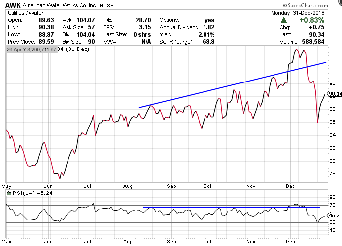Click the gray 26 Apr Y crosshair readout
The width and height of the screenshot is (342, 246).
[x=31, y=49]
